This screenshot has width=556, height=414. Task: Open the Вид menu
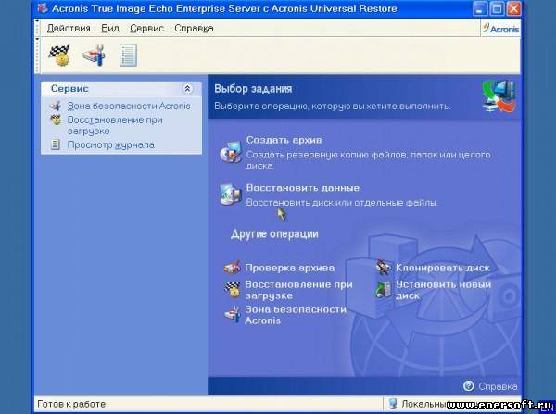pyautogui.click(x=110, y=29)
